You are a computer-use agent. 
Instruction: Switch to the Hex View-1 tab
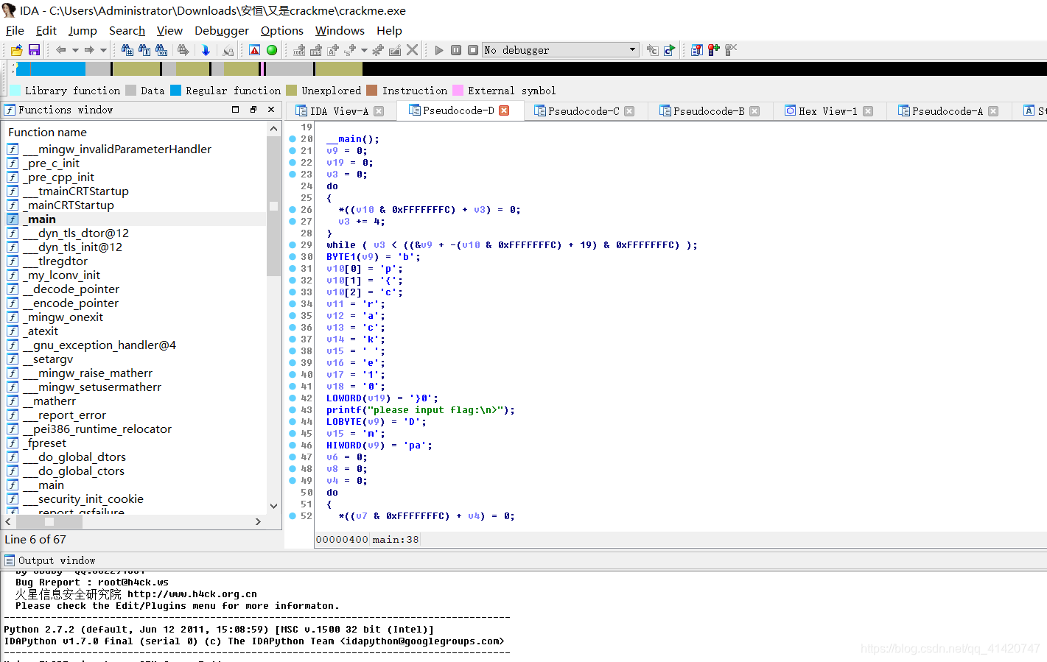click(828, 111)
